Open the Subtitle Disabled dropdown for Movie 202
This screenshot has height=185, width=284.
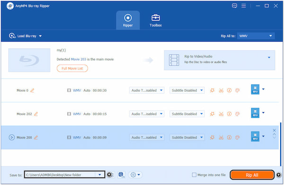[x=187, y=114]
